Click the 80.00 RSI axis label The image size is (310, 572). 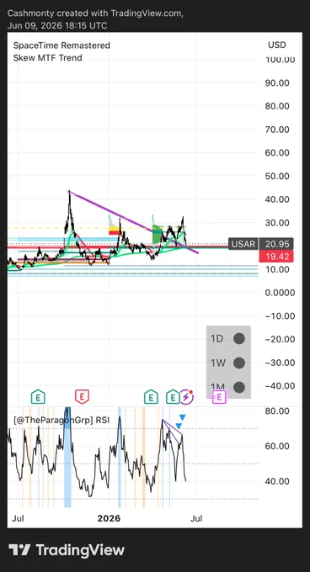click(x=277, y=411)
